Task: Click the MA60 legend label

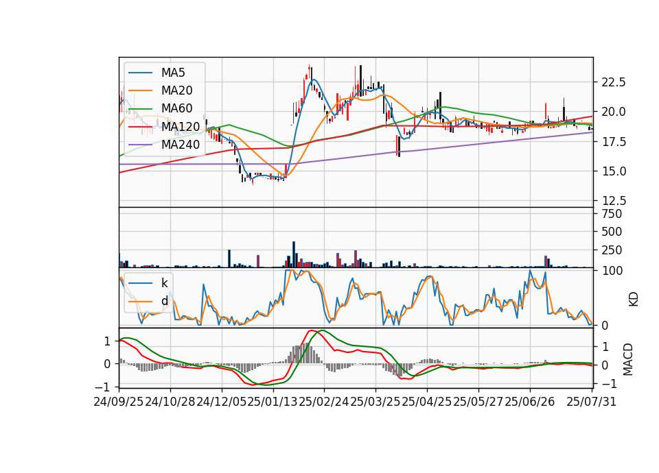Action: click(x=176, y=109)
